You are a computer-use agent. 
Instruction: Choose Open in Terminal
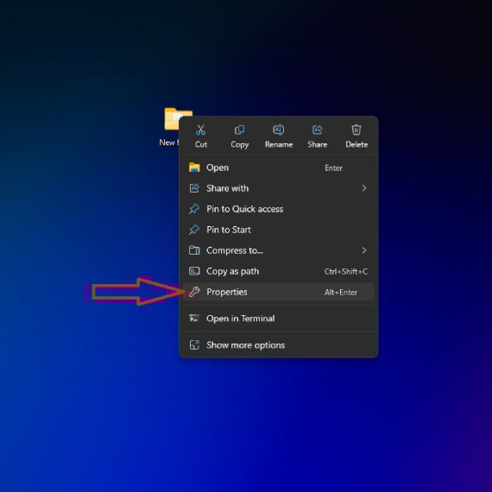coord(278,319)
